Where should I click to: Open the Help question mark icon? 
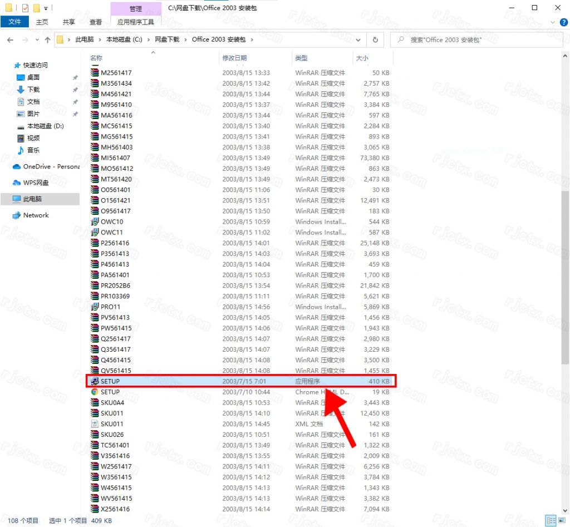point(564,22)
